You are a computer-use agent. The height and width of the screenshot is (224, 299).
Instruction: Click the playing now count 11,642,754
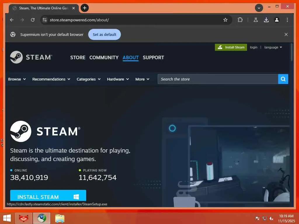point(98,178)
